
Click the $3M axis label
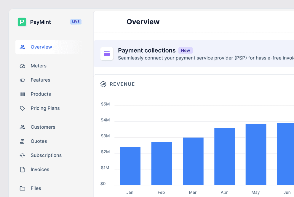pyautogui.click(x=105, y=136)
